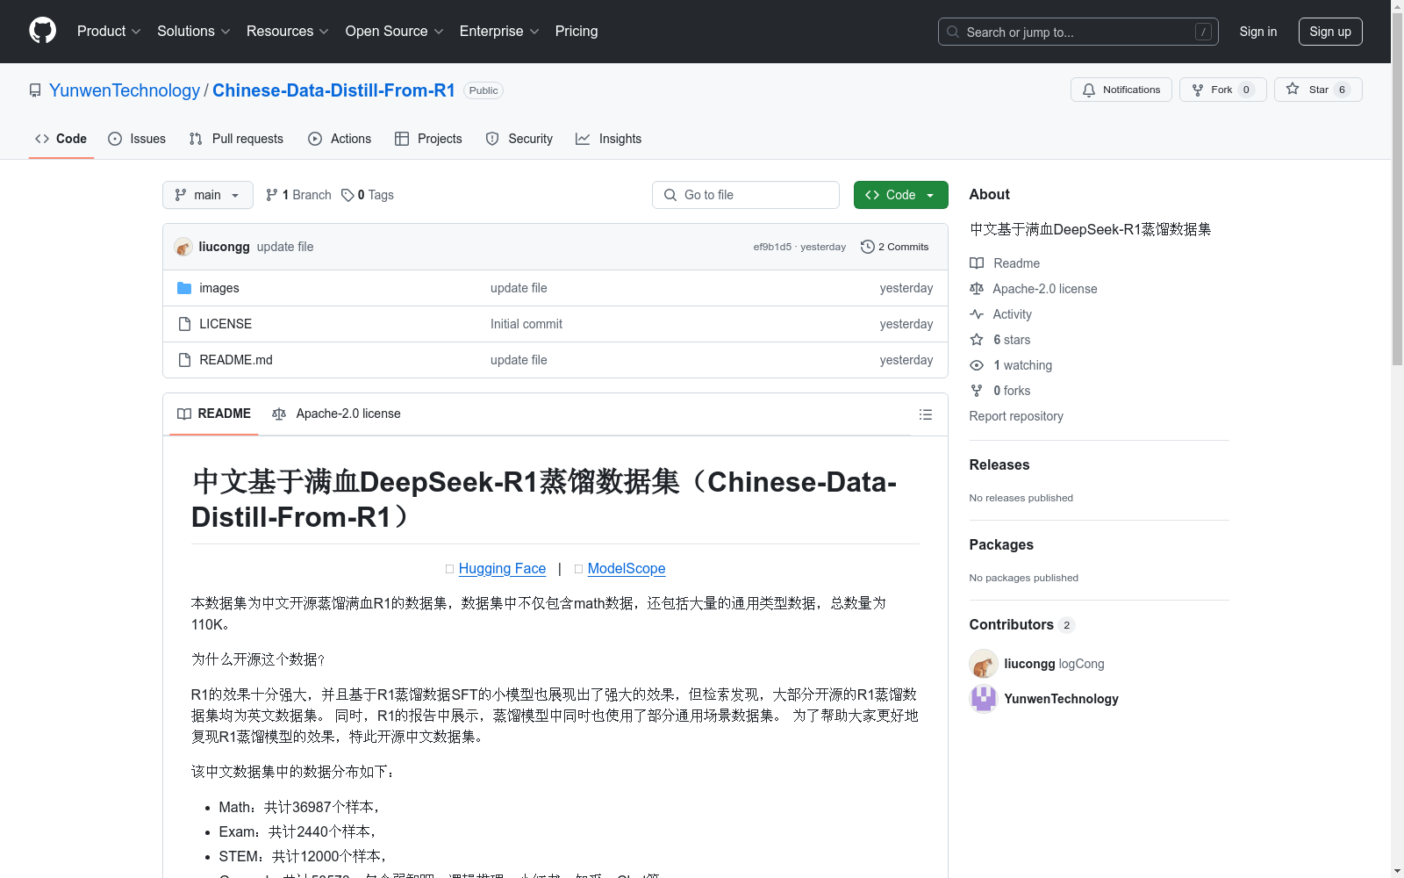
Task: Star the repository
Action: pos(1317,90)
